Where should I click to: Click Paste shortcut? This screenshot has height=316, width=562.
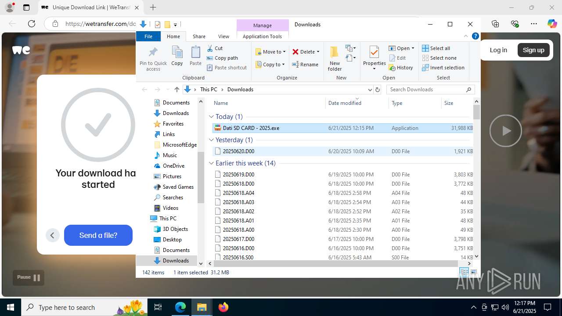pos(227,68)
